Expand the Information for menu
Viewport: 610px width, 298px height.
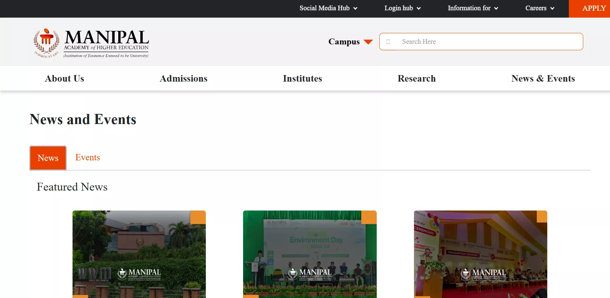(473, 8)
